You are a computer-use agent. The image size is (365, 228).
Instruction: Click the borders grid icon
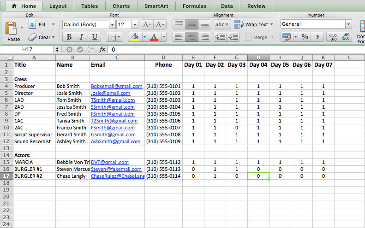pos(112,37)
